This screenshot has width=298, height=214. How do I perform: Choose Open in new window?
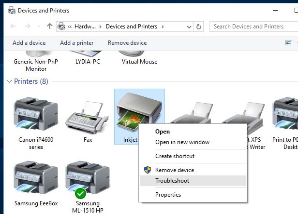(193, 142)
